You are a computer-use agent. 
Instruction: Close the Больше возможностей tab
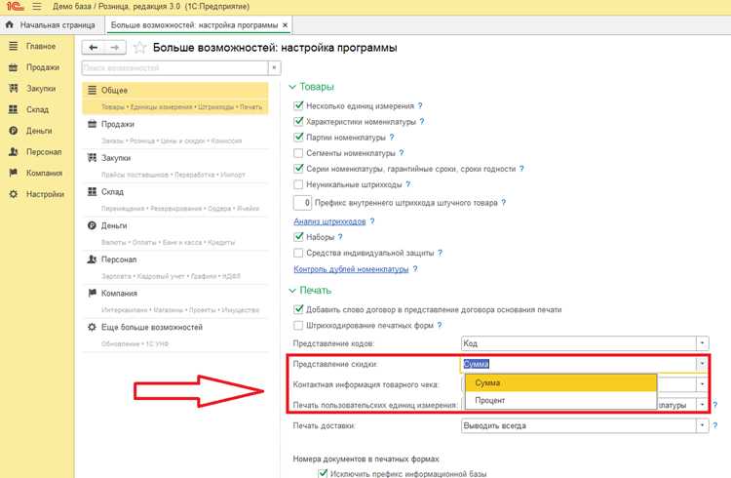pos(286,24)
